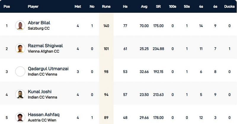Click Qadargul Utmanzai's blank avatar
Viewport: 237px width, 124px height.
(x=20, y=71)
